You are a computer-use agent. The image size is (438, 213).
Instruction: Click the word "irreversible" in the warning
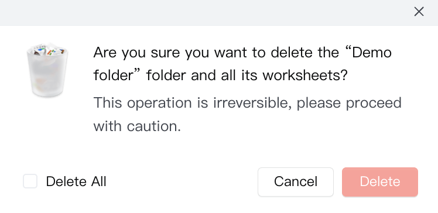tap(252, 103)
